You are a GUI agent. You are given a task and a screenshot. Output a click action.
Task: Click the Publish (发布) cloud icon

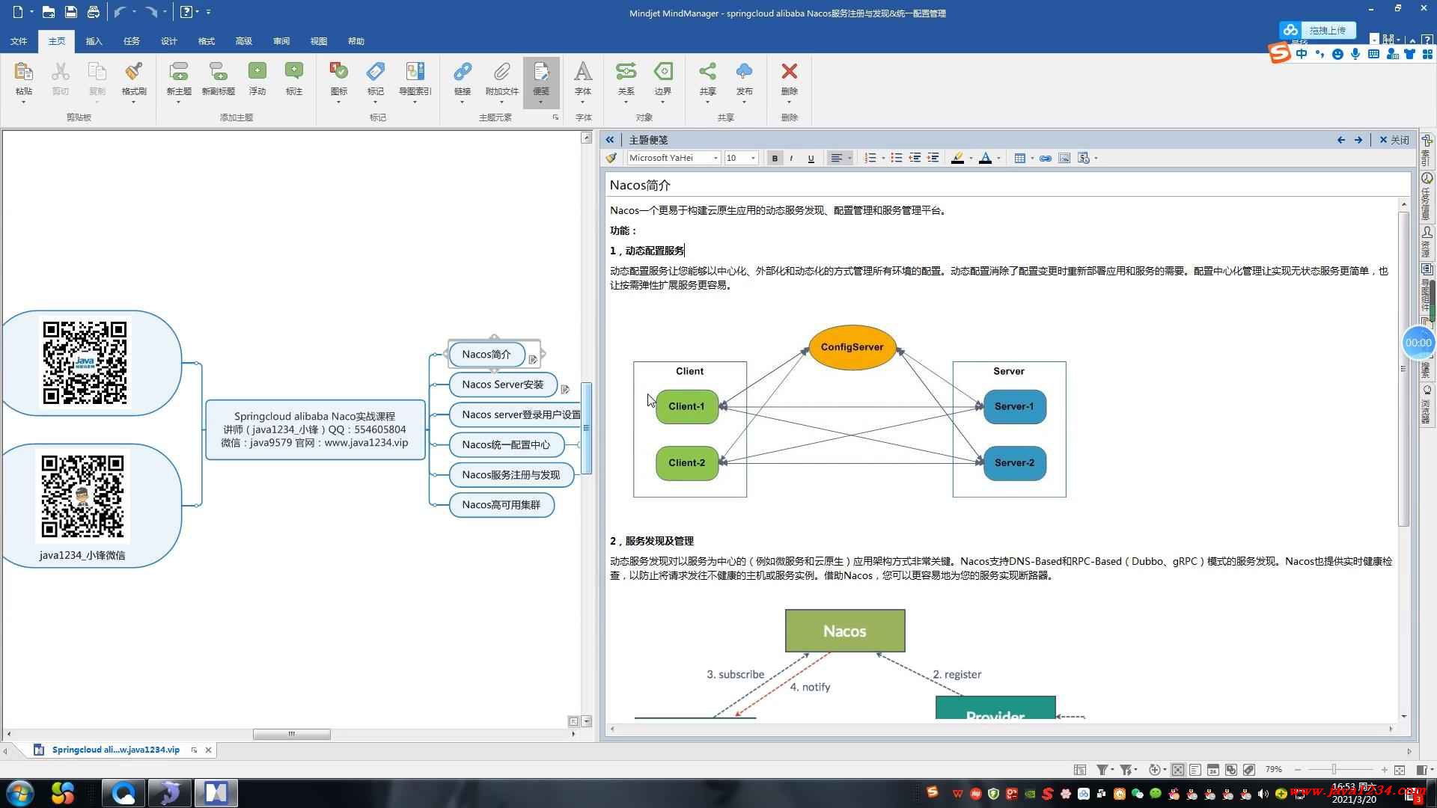click(x=744, y=71)
